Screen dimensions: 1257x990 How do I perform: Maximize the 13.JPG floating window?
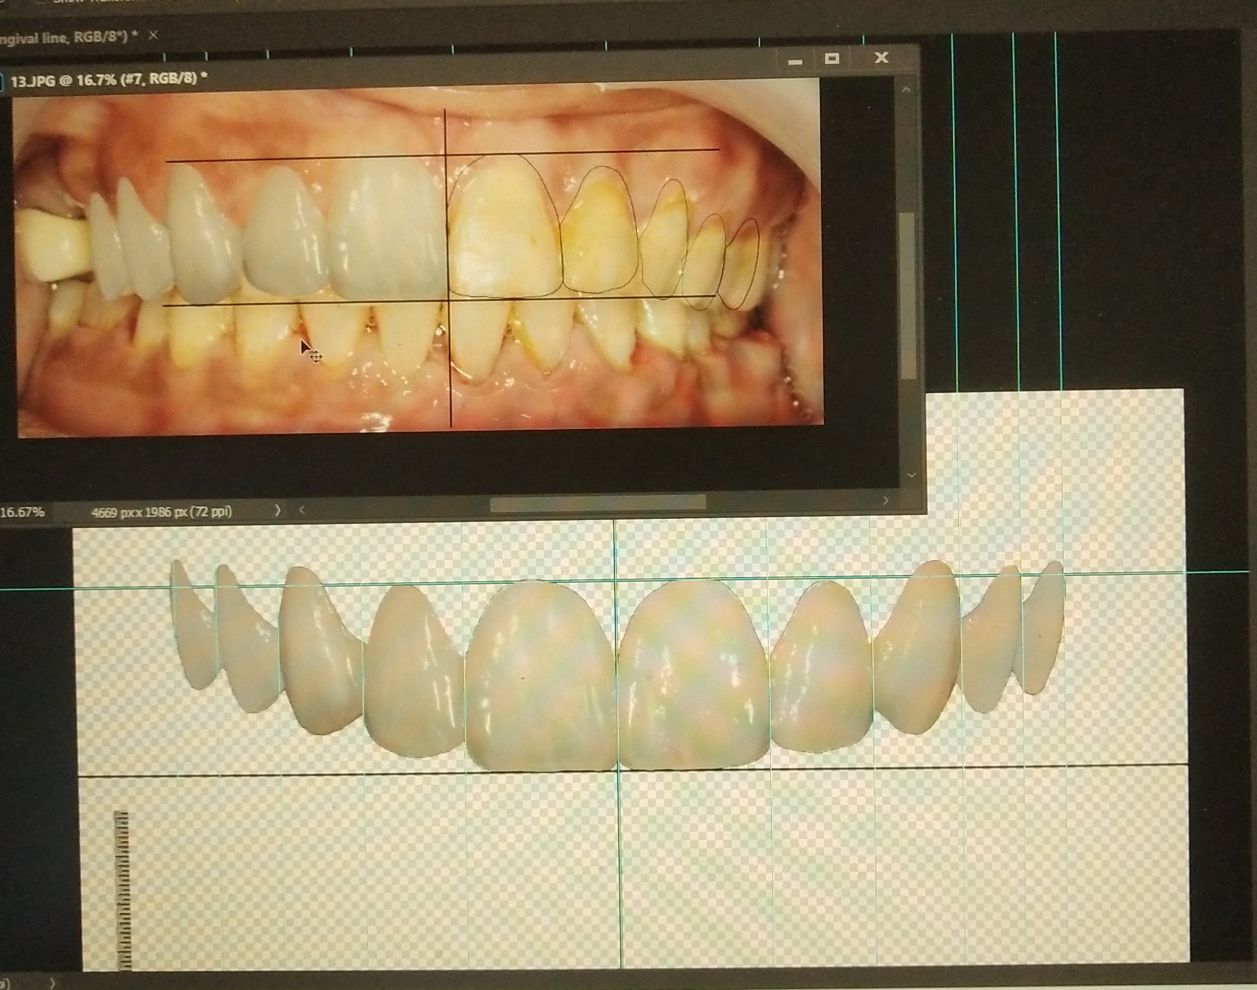832,58
